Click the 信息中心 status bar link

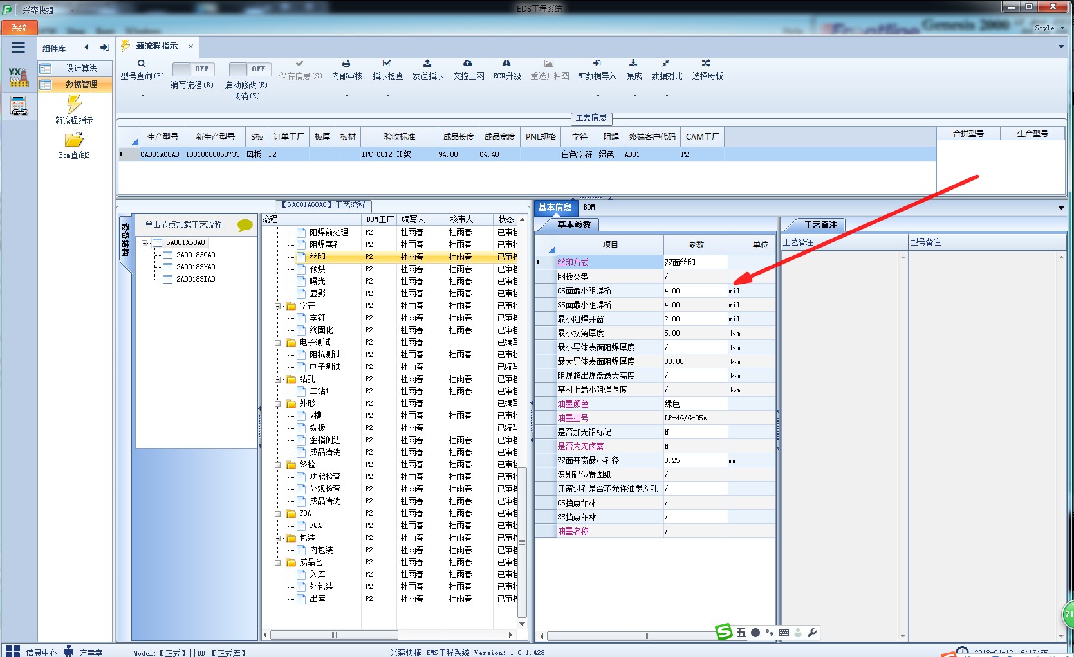point(41,652)
